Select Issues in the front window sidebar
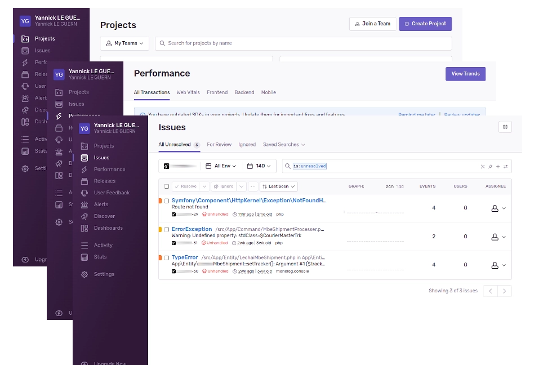 point(101,158)
